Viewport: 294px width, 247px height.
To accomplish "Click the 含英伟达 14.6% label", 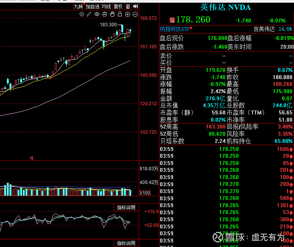I will coord(273,29).
